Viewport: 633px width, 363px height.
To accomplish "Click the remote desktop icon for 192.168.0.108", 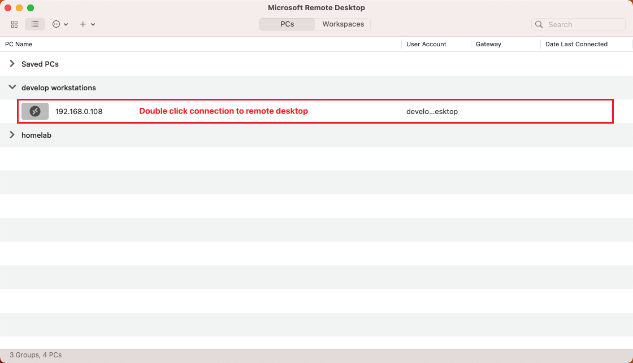I will 35,111.
